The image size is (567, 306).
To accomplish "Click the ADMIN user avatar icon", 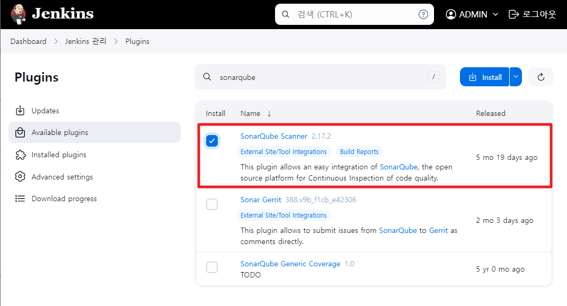I will click(x=450, y=14).
